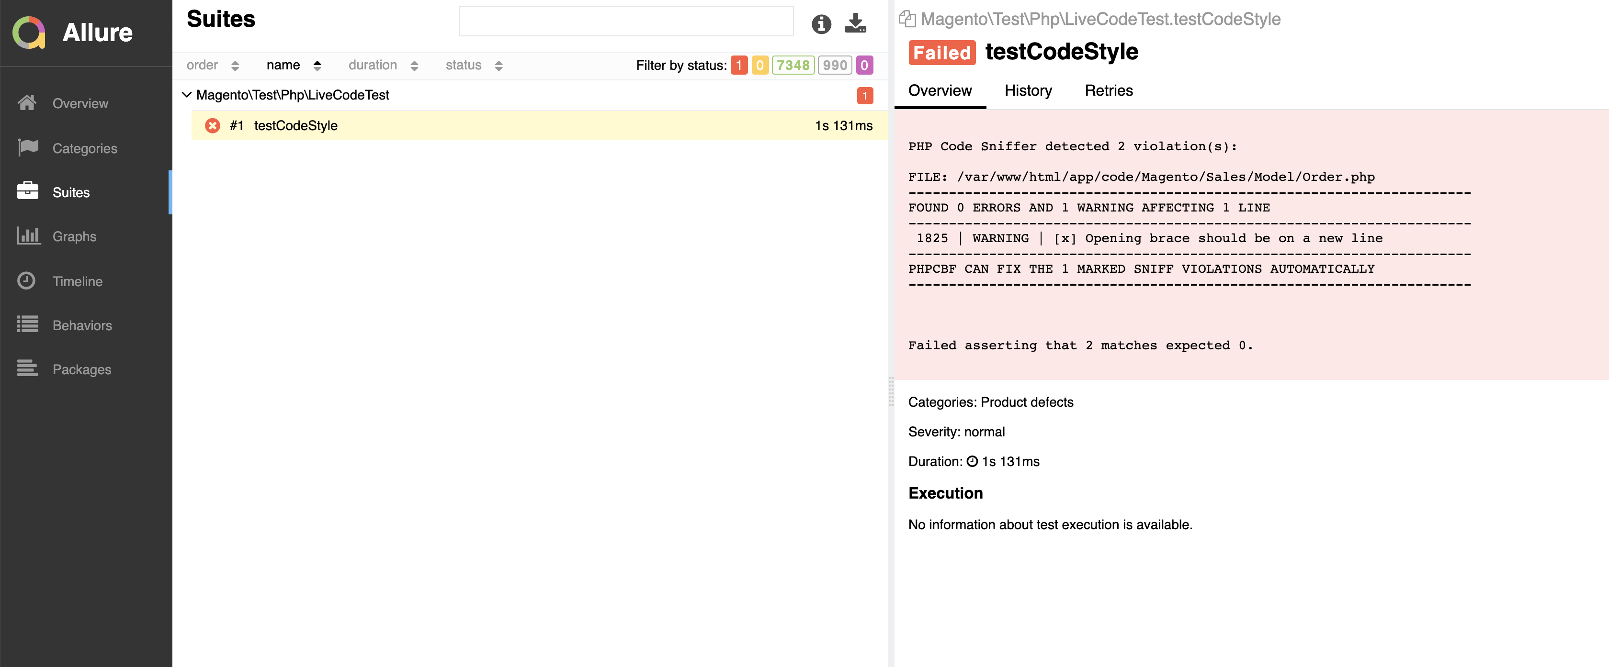This screenshot has height=667, width=1609.
Task: Click the Order.php file path line
Action: click(x=1141, y=177)
